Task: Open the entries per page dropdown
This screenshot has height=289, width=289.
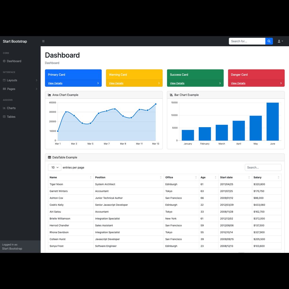Action: [x=55, y=168]
